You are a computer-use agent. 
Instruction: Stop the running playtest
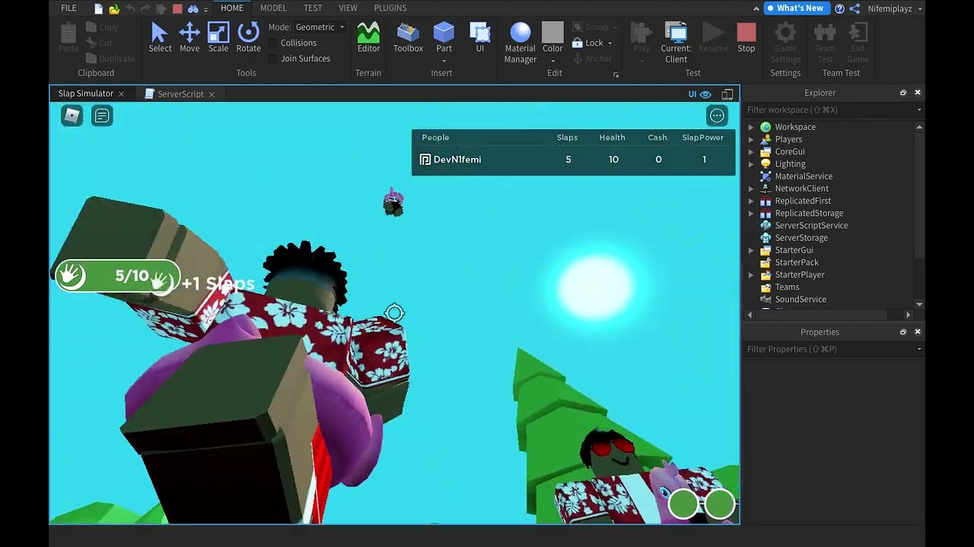tap(746, 37)
